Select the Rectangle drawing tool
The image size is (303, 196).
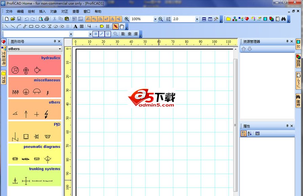pos(31,26)
